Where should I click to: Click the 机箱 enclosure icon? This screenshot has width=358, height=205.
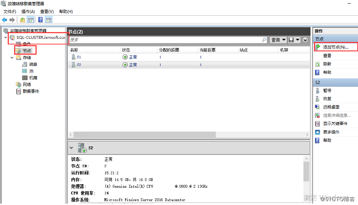pos(25,78)
